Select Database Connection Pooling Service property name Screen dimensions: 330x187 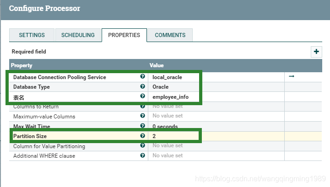point(60,77)
